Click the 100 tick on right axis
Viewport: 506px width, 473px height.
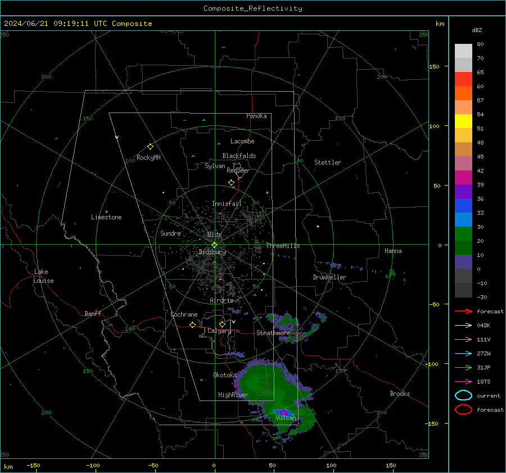tap(434, 126)
